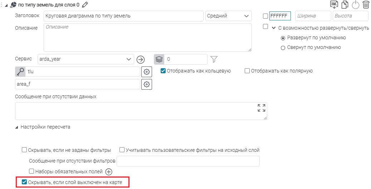This screenshot has height=189, width=371.
Task: Select 'Свернут по умолчанию' radio button
Action: [x=283, y=47]
